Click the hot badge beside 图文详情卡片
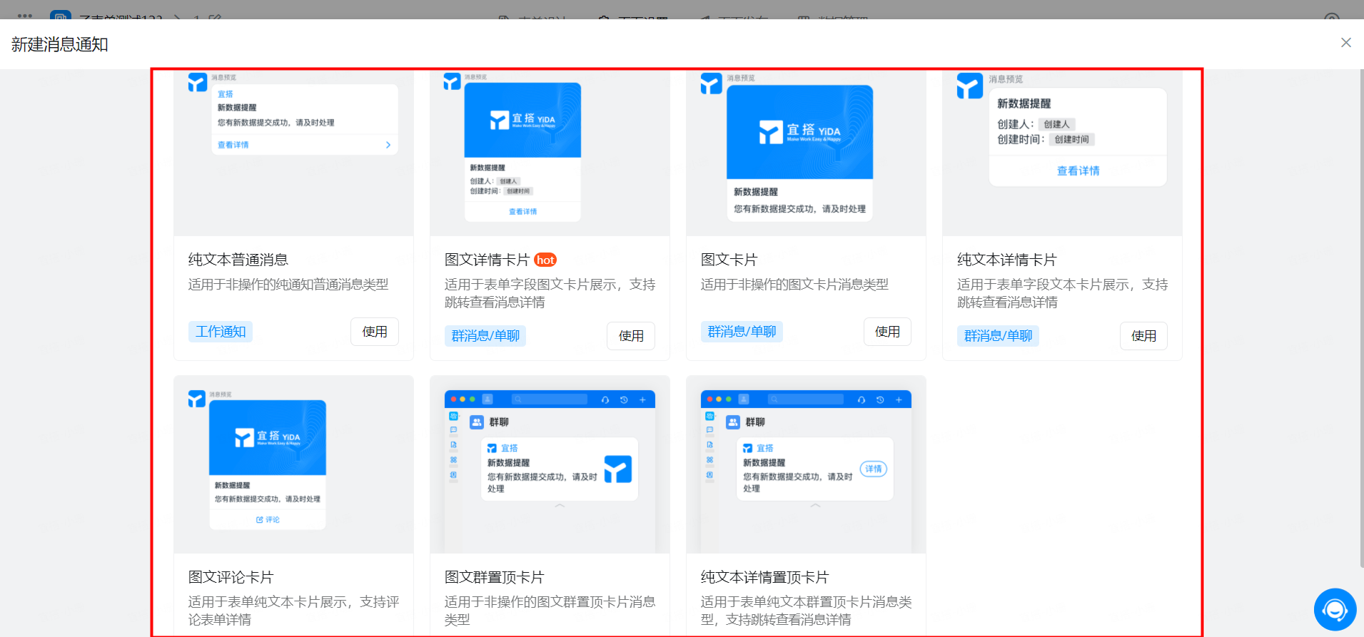 pos(545,260)
